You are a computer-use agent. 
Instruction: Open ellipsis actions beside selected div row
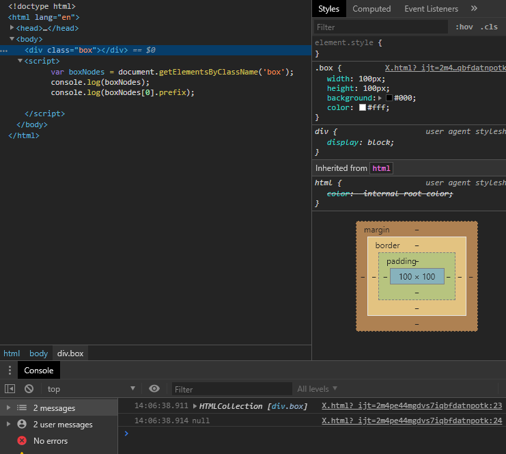point(4,51)
